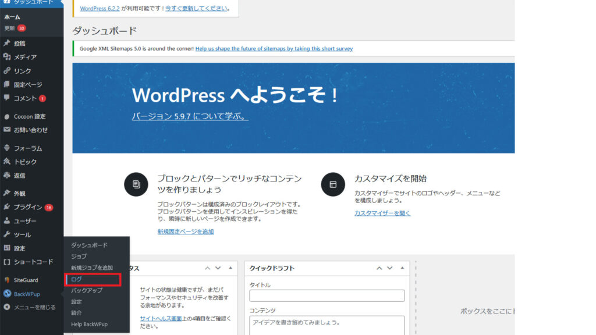Click the フォーラム forum icon
This screenshot has width=596, height=335.
click(7, 148)
